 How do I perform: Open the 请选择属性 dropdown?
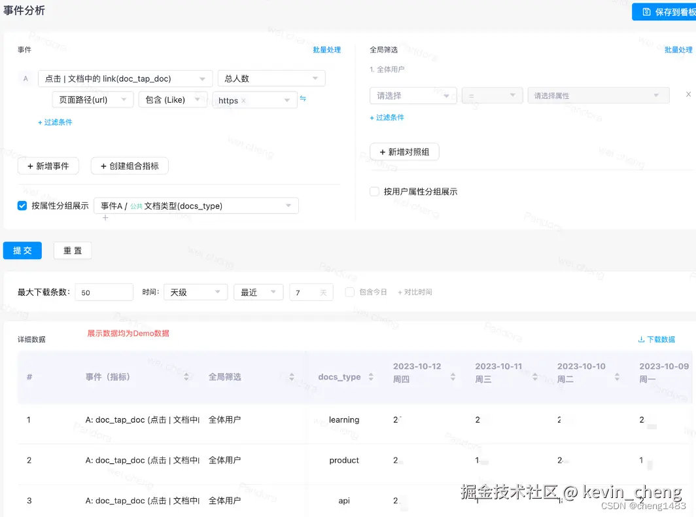point(599,96)
